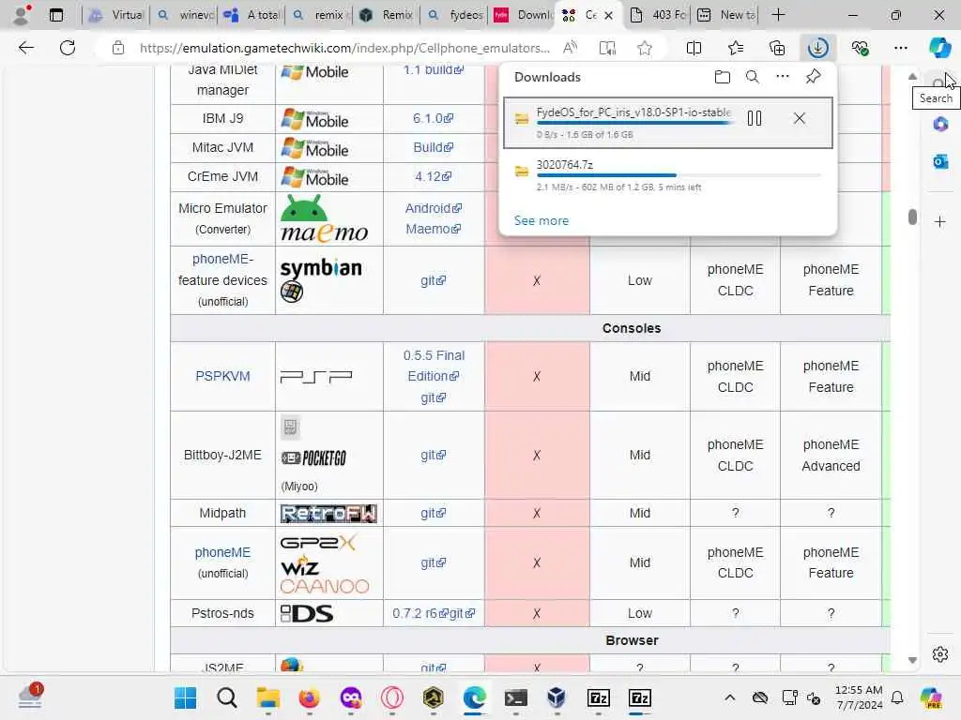Open browser profile icon
Image resolution: width=961 pixels, height=720 pixels.
(22, 15)
